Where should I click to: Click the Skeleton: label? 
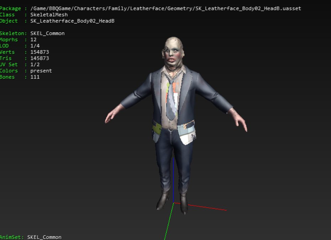[14, 33]
